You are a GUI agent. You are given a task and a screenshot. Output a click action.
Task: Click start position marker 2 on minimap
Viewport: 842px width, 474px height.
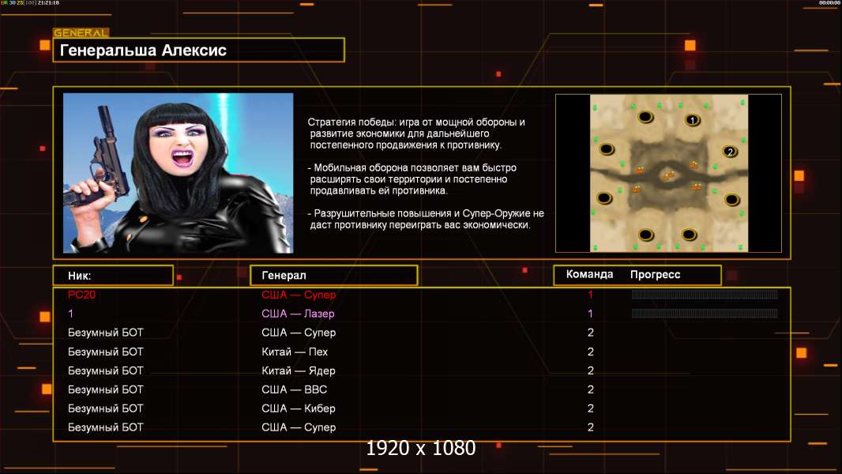[729, 152]
